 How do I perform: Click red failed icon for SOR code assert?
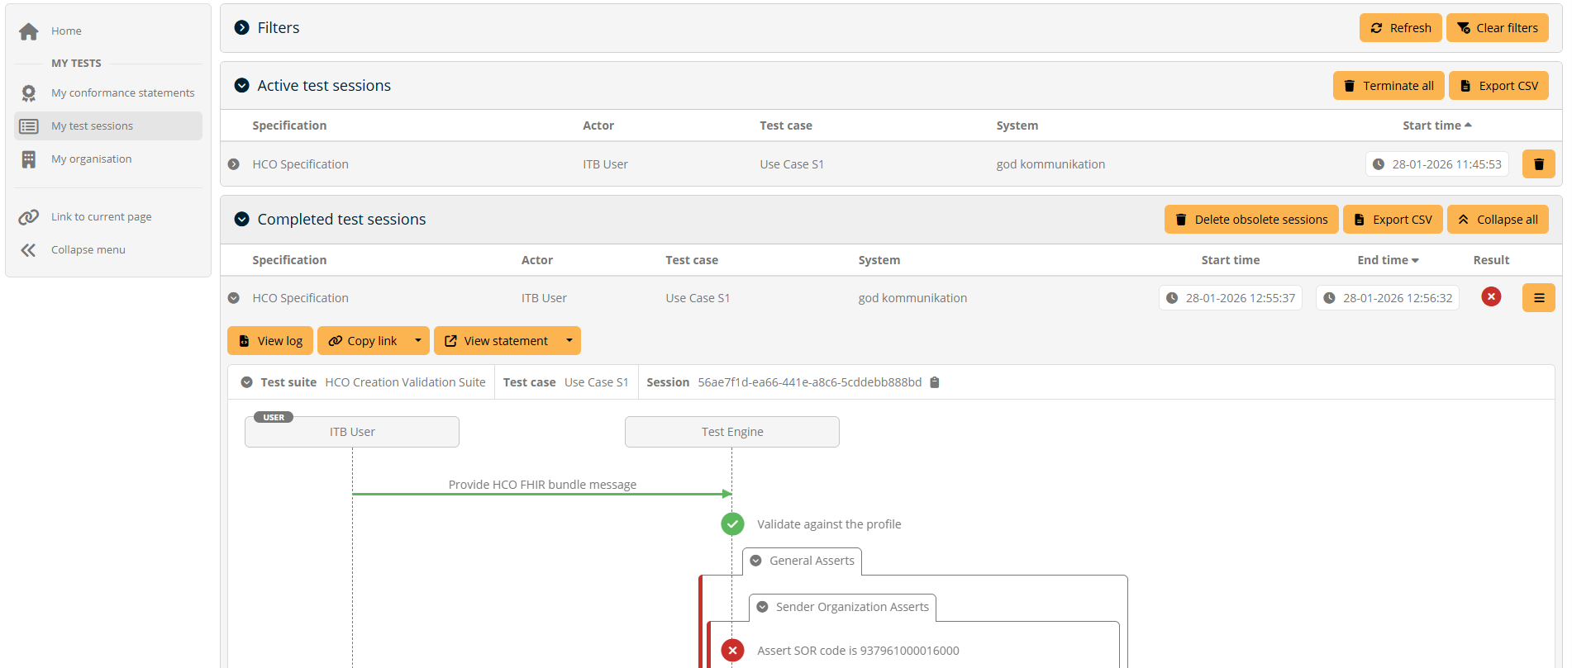tap(732, 651)
